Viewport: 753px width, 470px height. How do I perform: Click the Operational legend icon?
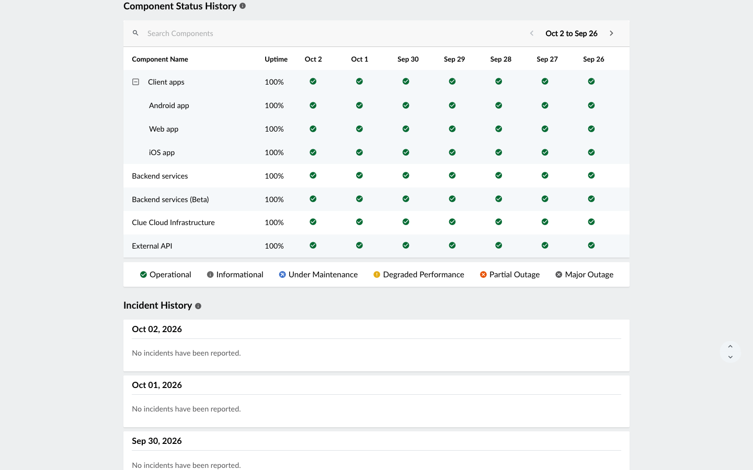[143, 275]
